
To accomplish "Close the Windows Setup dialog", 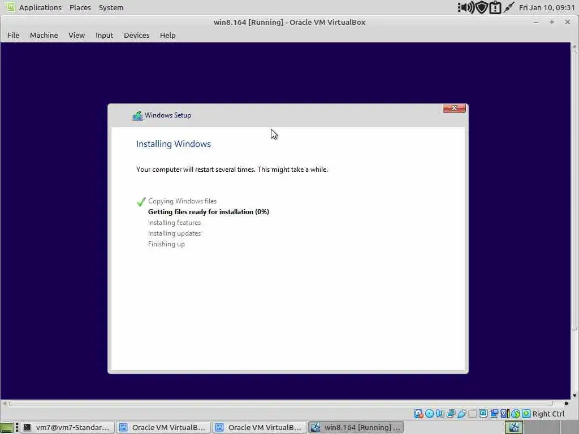I will click(x=454, y=108).
